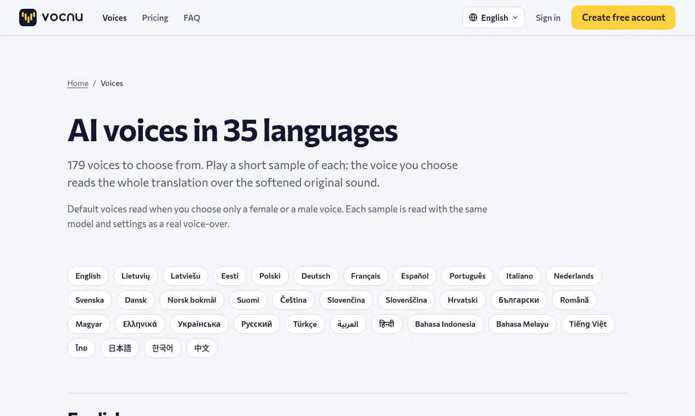Choose the 한국어 language chip
The width and height of the screenshot is (695, 416).
coord(163,348)
